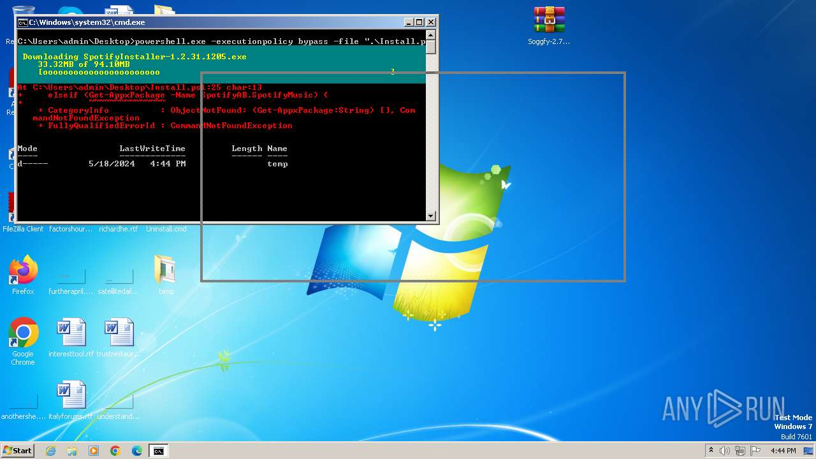
Task: Click 'FullyQualifiedErrorId' error line
Action: [165, 126]
